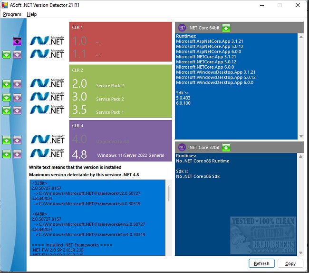Click the app icon in the title bar
This screenshot has width=309, height=273.
click(x=5, y=5)
